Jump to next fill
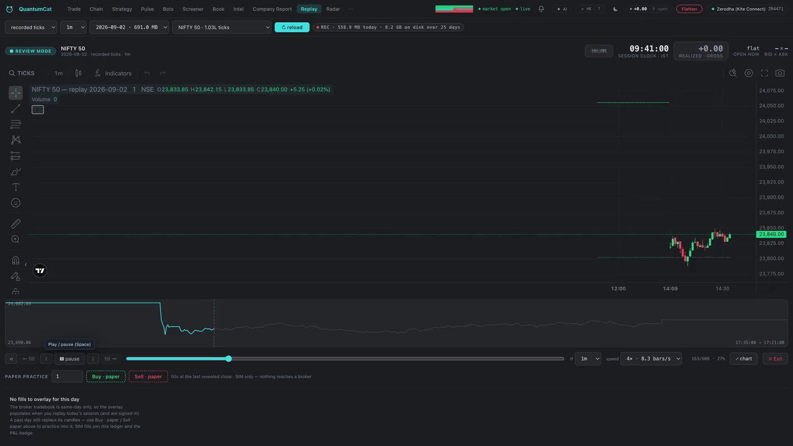Image resolution: width=793 pixels, height=446 pixels. click(111, 358)
